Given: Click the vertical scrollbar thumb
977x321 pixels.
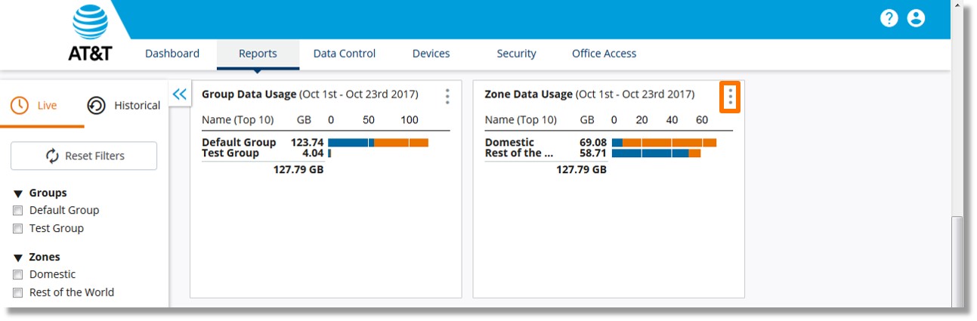Looking at the screenshot, I should [x=957, y=261].
